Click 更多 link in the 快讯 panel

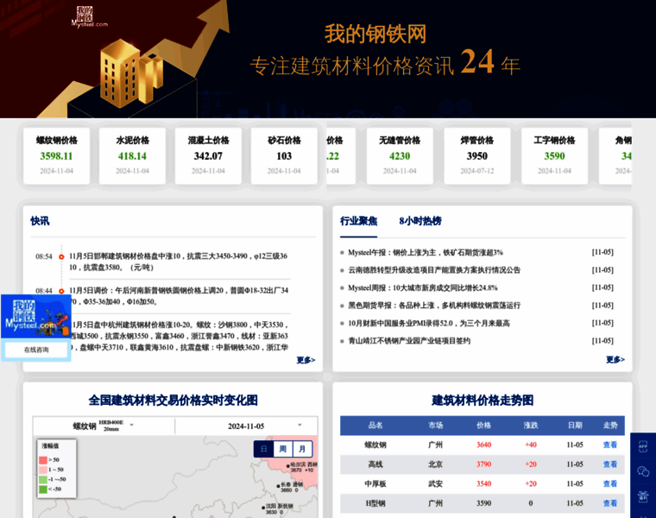[x=306, y=360]
